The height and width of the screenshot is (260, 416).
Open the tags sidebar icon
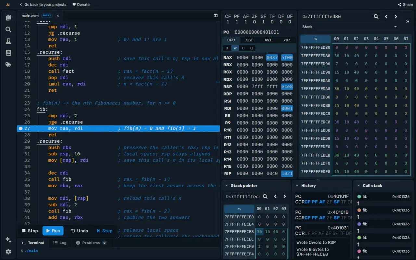8,65
